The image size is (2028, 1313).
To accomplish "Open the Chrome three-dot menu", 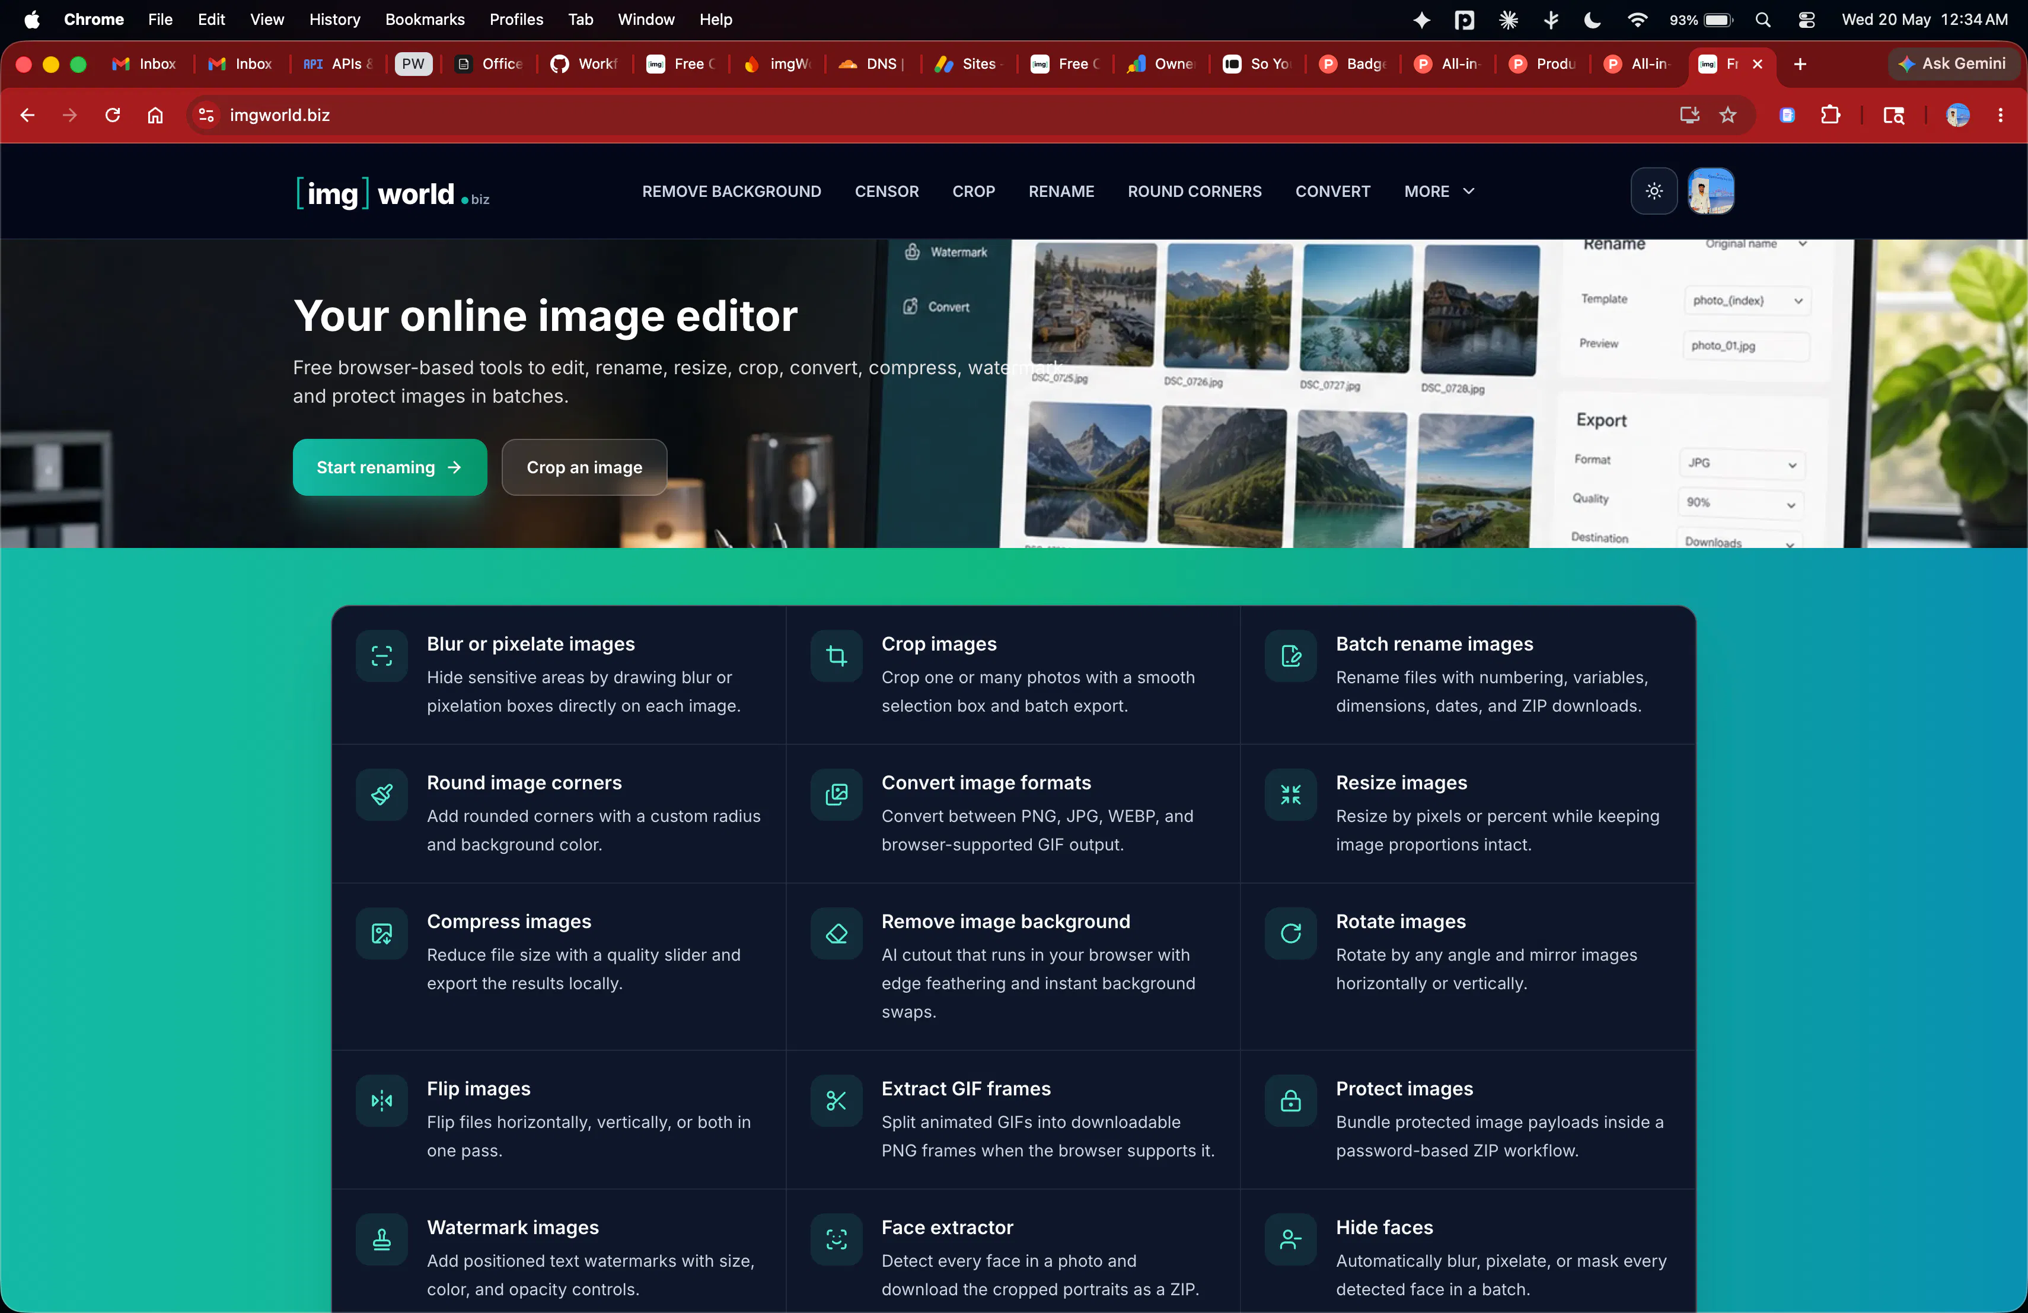I will (2000, 115).
